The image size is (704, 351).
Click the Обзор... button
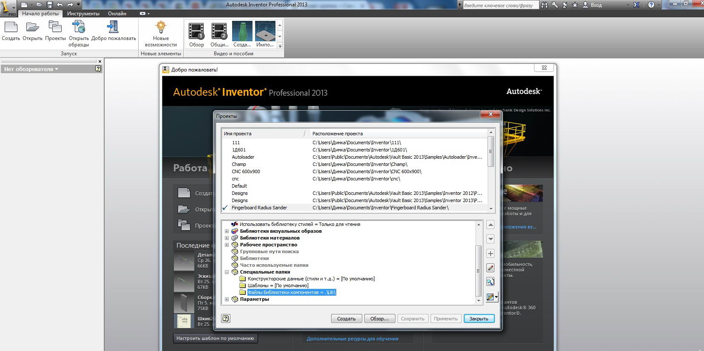tap(379, 319)
